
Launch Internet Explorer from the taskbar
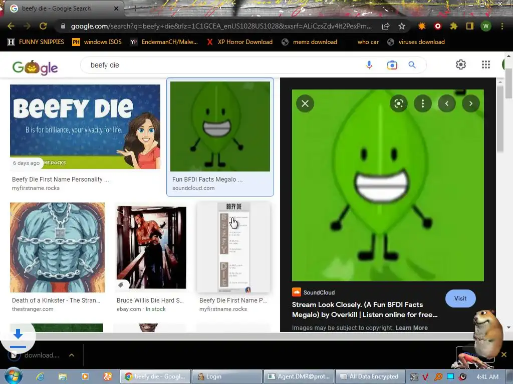tap(40, 376)
